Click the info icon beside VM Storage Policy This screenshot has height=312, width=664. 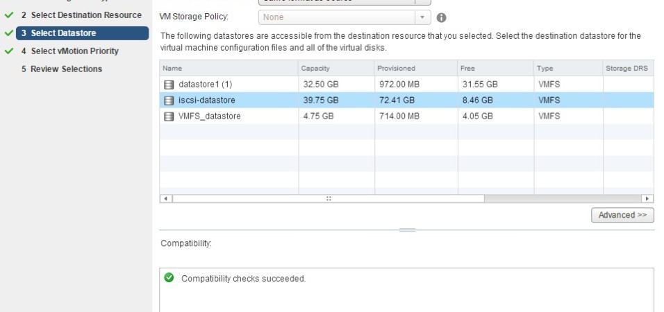pyautogui.click(x=441, y=17)
